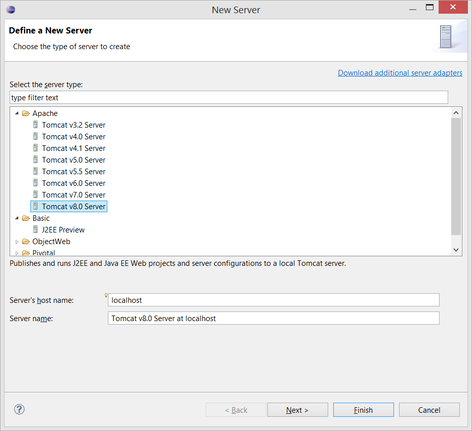
Task: Click the Server's host name field
Action: tap(273, 300)
